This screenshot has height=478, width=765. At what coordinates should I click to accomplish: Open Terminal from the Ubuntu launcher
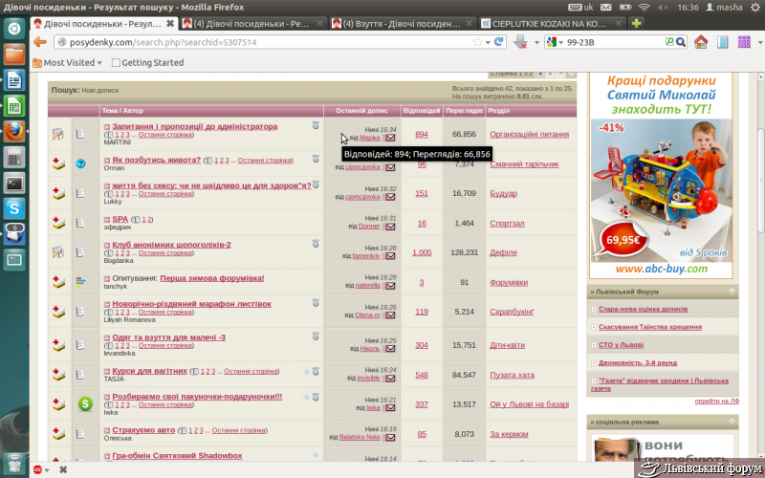14,182
